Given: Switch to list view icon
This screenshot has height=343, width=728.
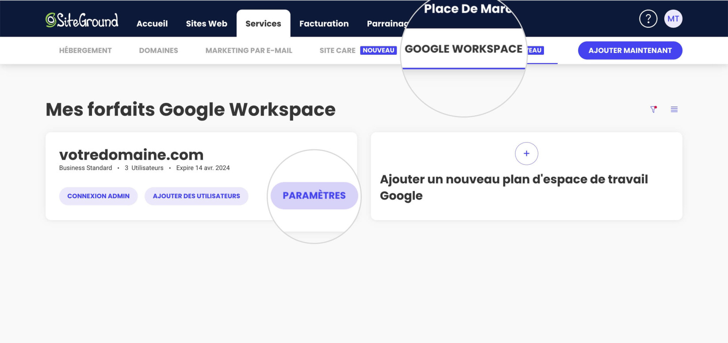Looking at the screenshot, I should coord(674,109).
